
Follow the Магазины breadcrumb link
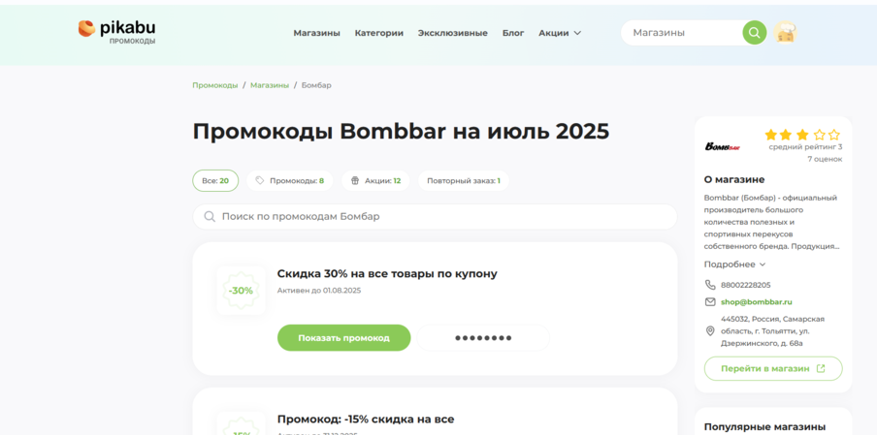coord(270,85)
